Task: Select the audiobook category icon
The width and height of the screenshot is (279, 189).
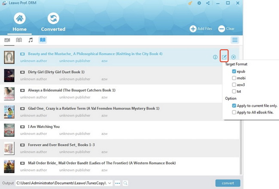Action: [19, 40]
